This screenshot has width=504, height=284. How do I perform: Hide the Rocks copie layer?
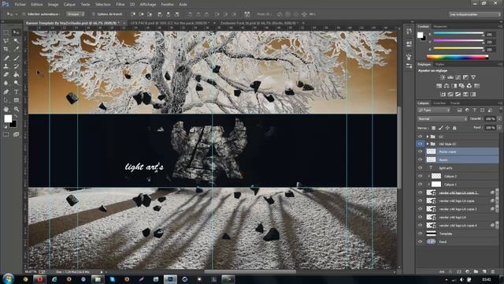pyautogui.click(x=420, y=151)
